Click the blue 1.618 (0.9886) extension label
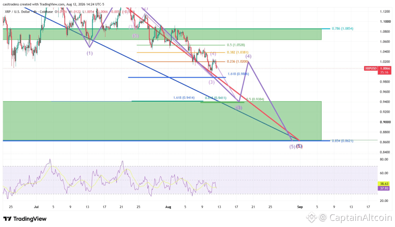Image resolution: width=395 pixels, height=227 pixels. 238,74
